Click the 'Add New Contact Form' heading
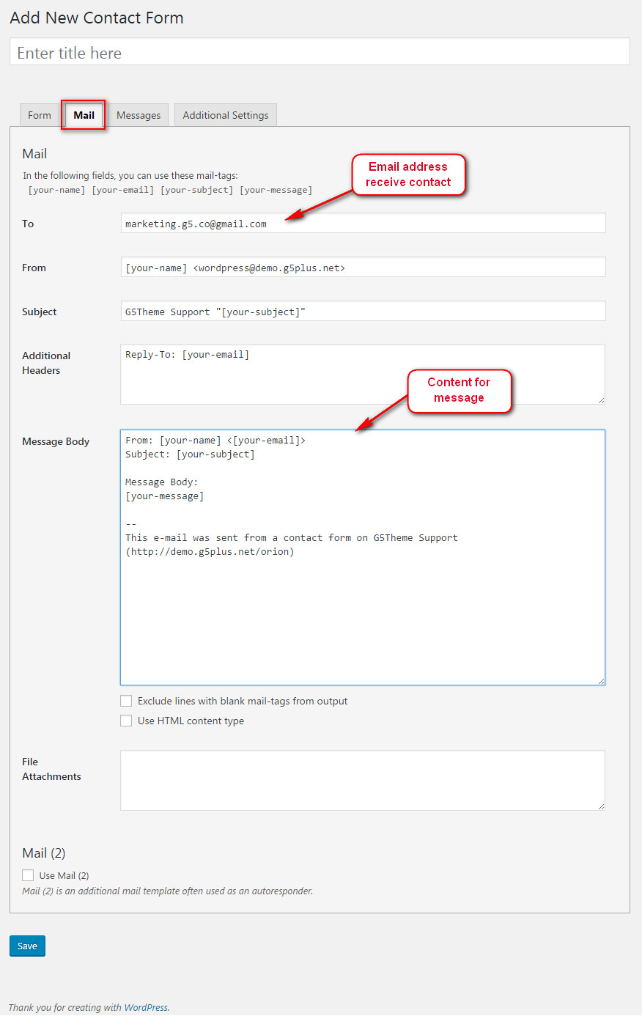Image resolution: width=642 pixels, height=1016 pixels. (x=97, y=18)
